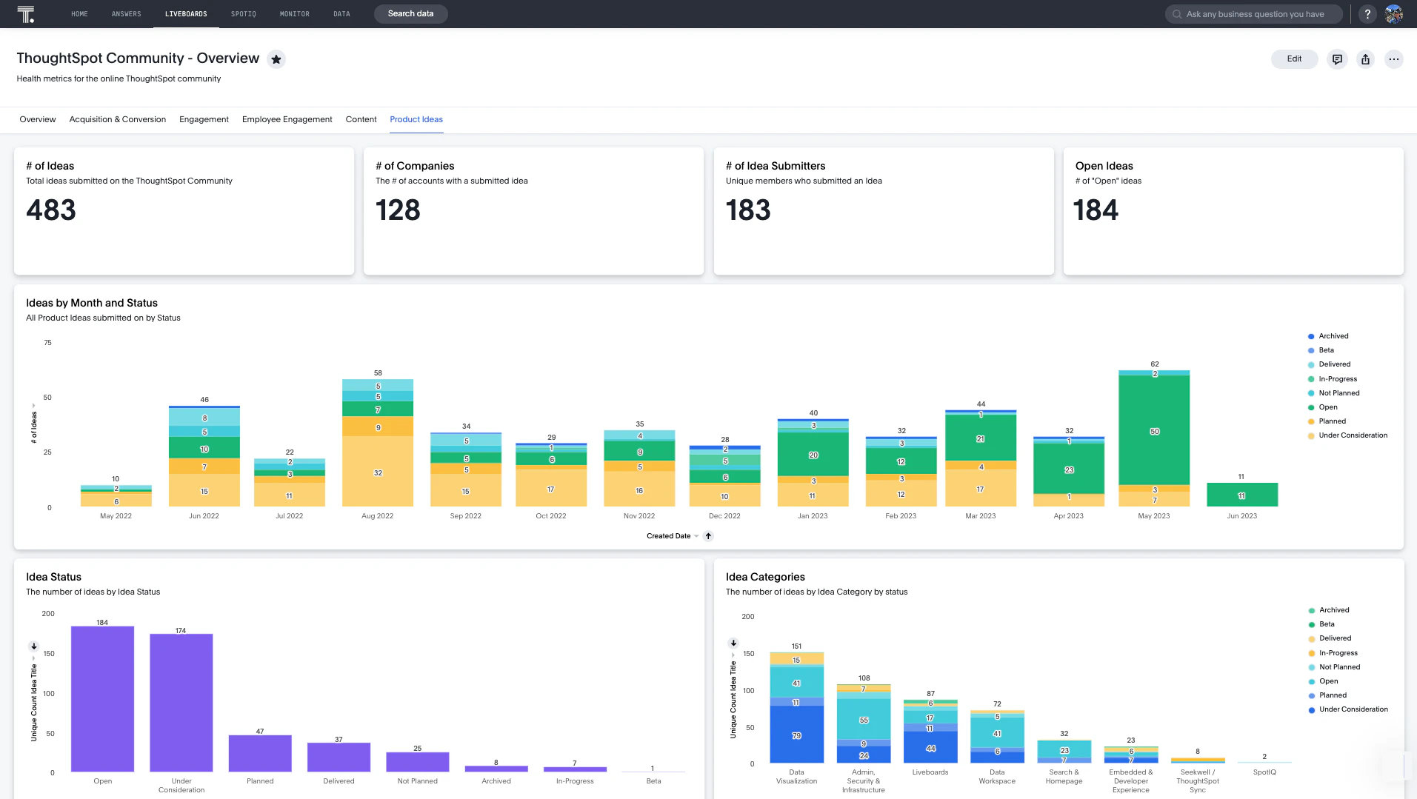Click the Search data button

[410, 14]
